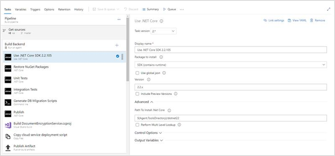Switch to the Variables tab
The width and height of the screenshot is (335, 156).
click(x=21, y=9)
